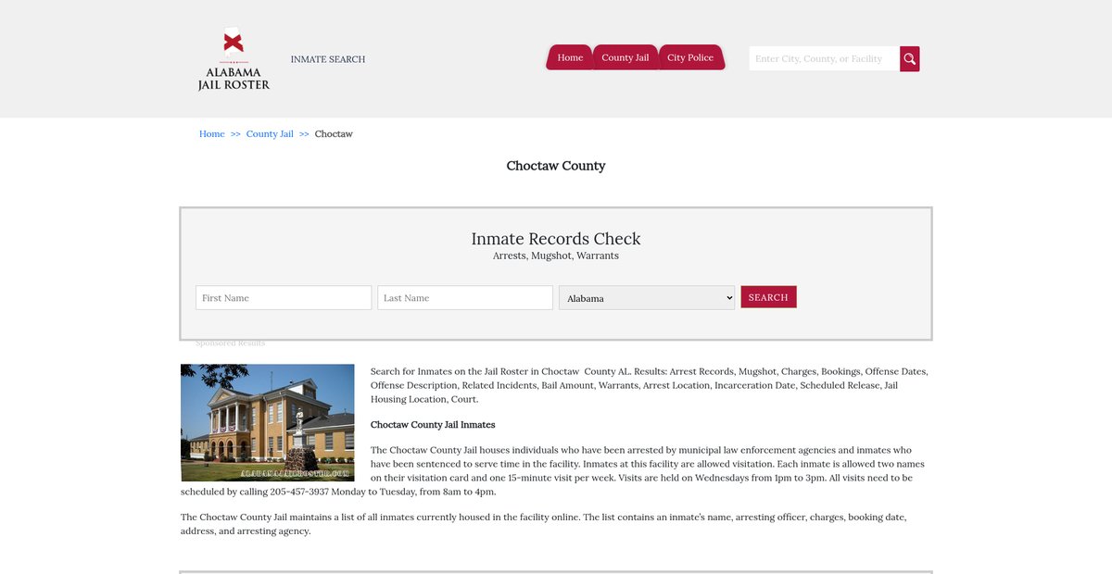1112x574 pixels.
Task: Click into the First Name field
Action: pyautogui.click(x=284, y=298)
